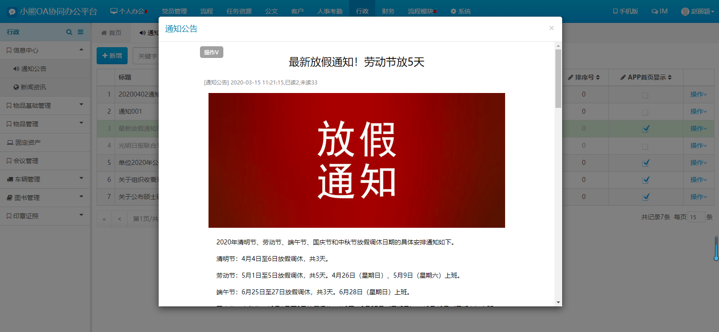Open the 任务资源 top menu
Viewport: 719px width, 332px height.
239,11
